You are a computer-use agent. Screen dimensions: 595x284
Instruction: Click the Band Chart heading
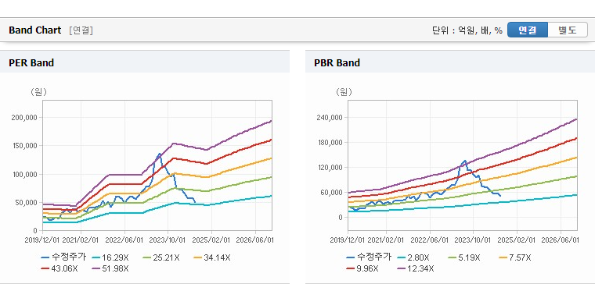(35, 30)
